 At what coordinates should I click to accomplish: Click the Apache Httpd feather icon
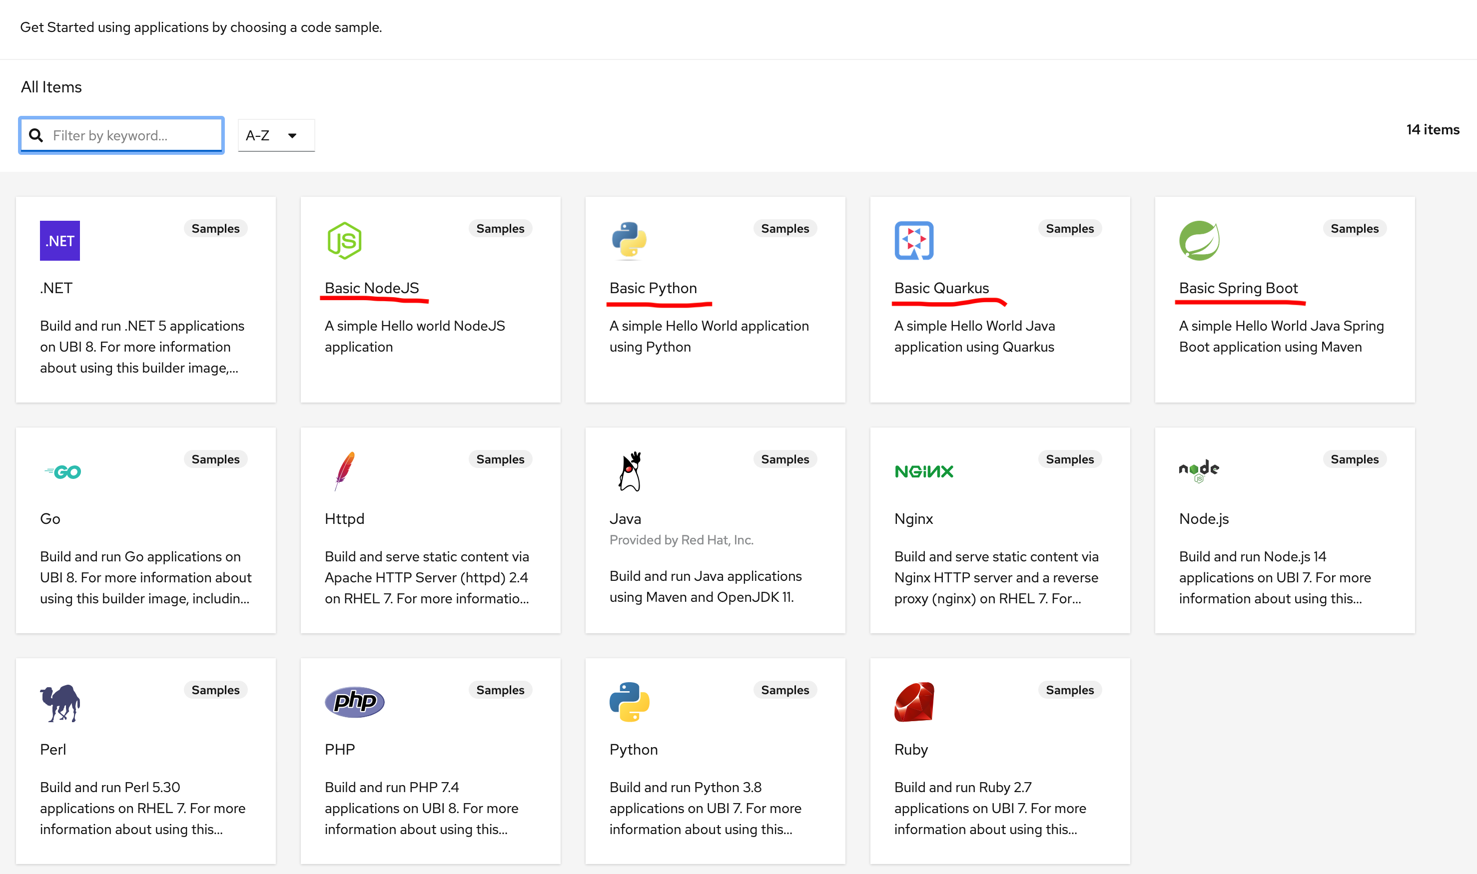click(x=344, y=470)
